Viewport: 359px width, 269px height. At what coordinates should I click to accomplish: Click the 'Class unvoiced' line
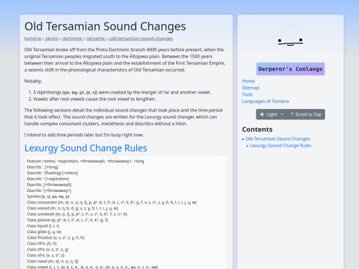tap(77, 215)
